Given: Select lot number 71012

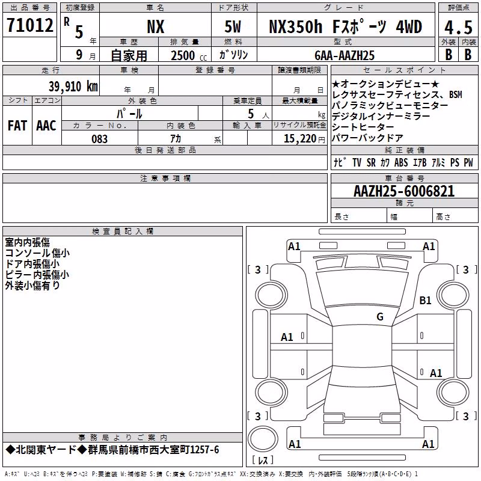Looking at the screenshot, I should click(x=29, y=25).
